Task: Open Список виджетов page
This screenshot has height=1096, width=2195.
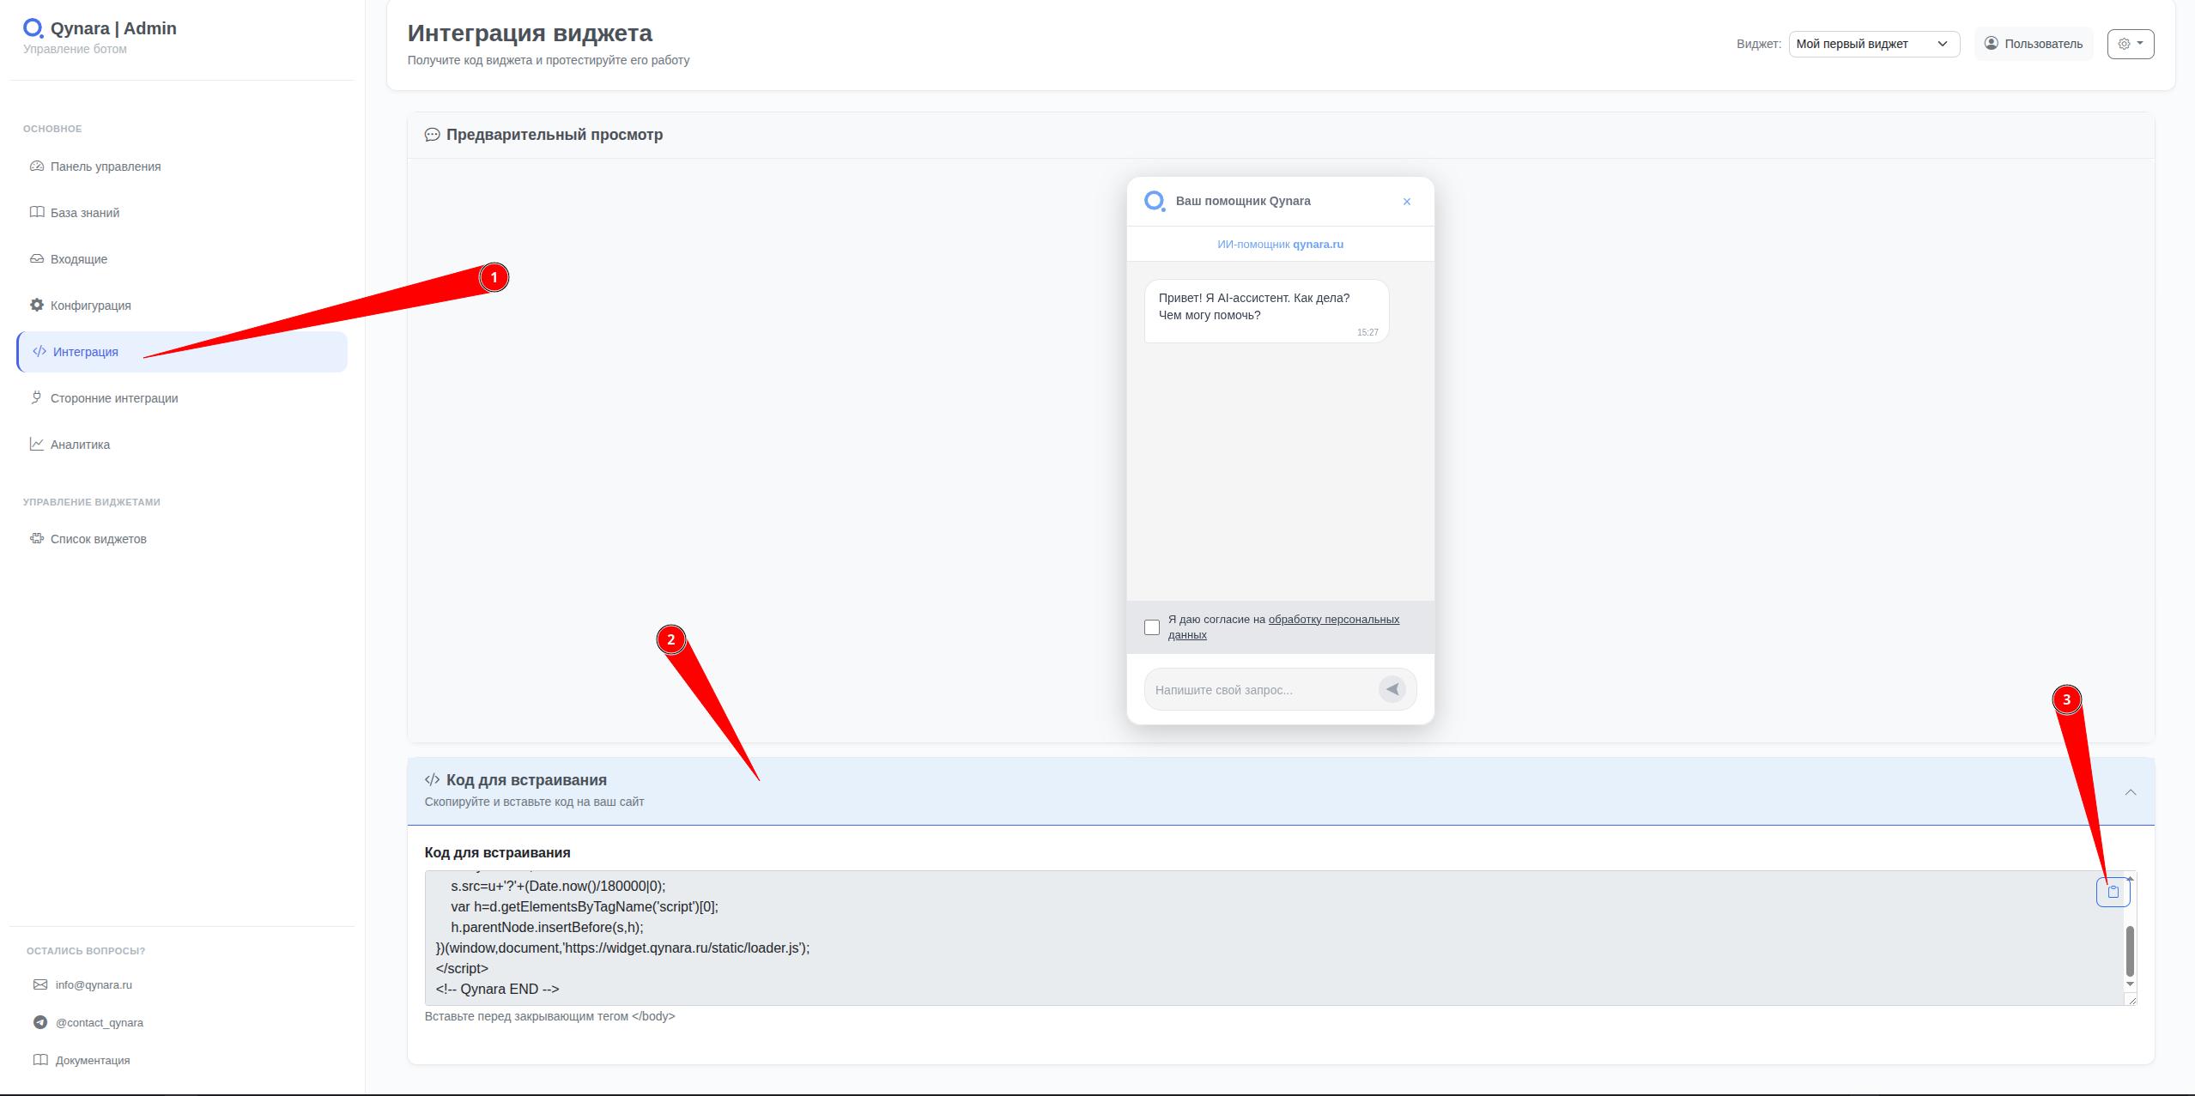Action: click(98, 539)
